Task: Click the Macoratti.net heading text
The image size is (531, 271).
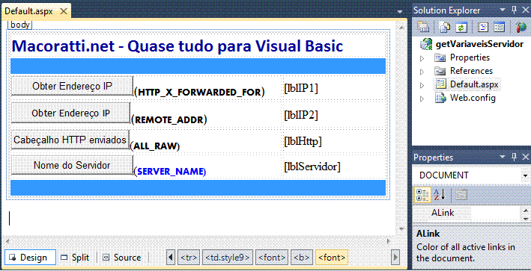Action: (177, 46)
